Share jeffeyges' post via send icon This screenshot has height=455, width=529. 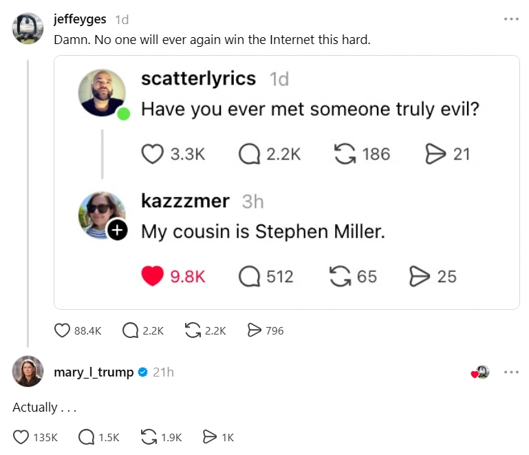[x=254, y=331]
